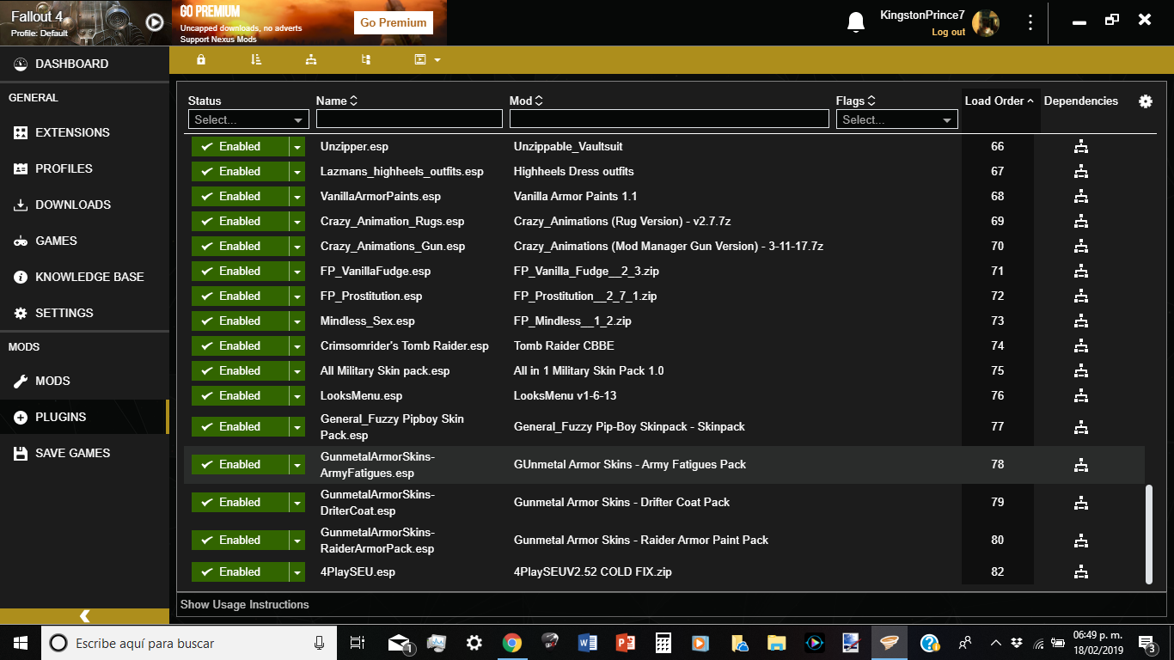The height and width of the screenshot is (660, 1174).
Task: Open dependencies icon for LooksMenu.esp
Action: [1081, 396]
